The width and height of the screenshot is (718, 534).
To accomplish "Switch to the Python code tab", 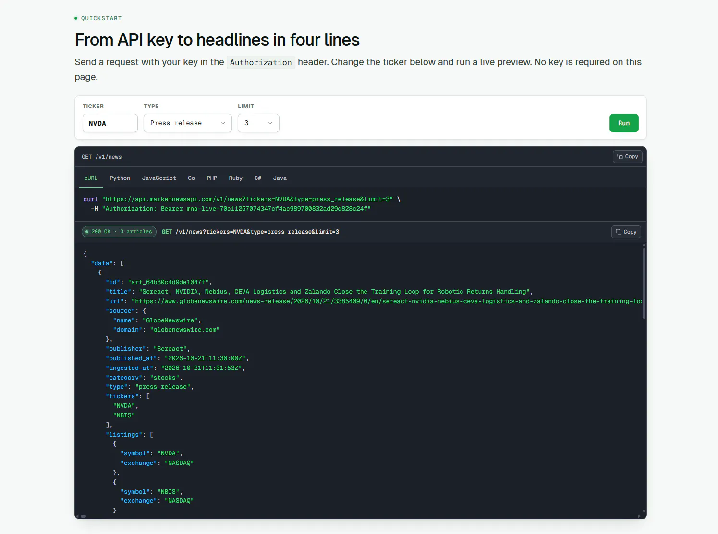I will [120, 178].
